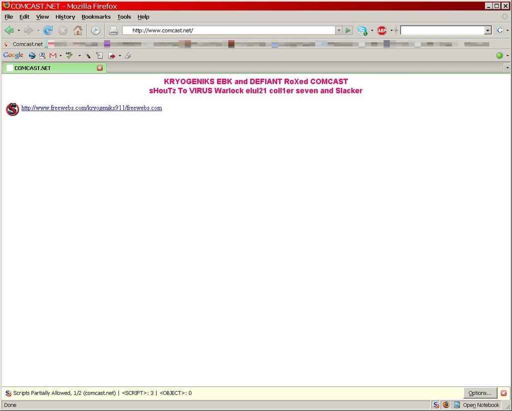Open the Back button history dropdown arrow

coord(18,30)
